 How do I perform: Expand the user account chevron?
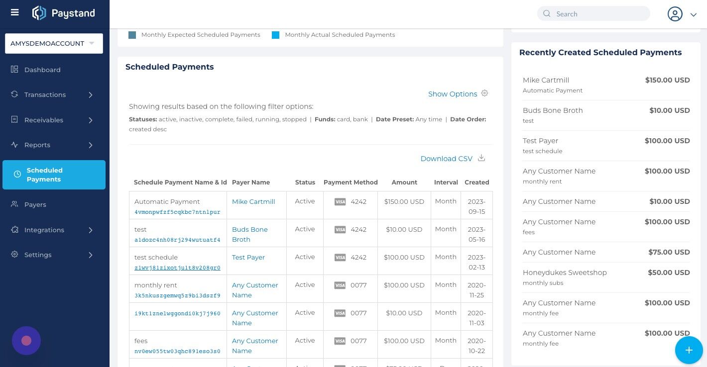pyautogui.click(x=693, y=15)
